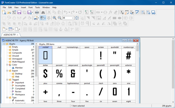175x108 pixels.
Task: Collapse the Color tree node
Action: (x=7, y=65)
